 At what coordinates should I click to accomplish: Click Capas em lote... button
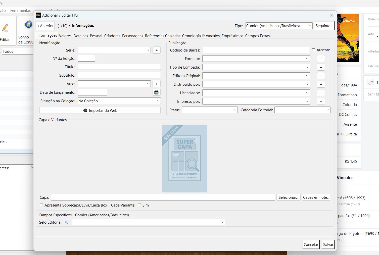[316, 197]
